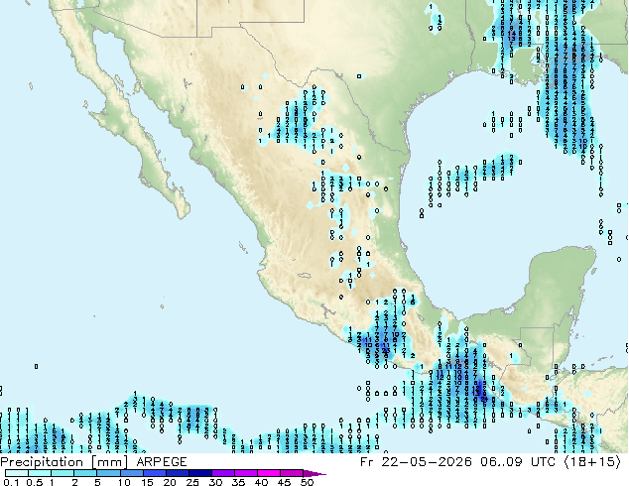
Task: Click the '15' legend scale label
Action: 147,482
